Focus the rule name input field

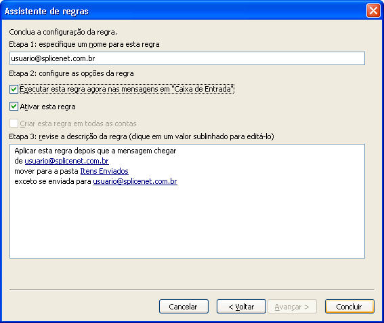[187, 58]
